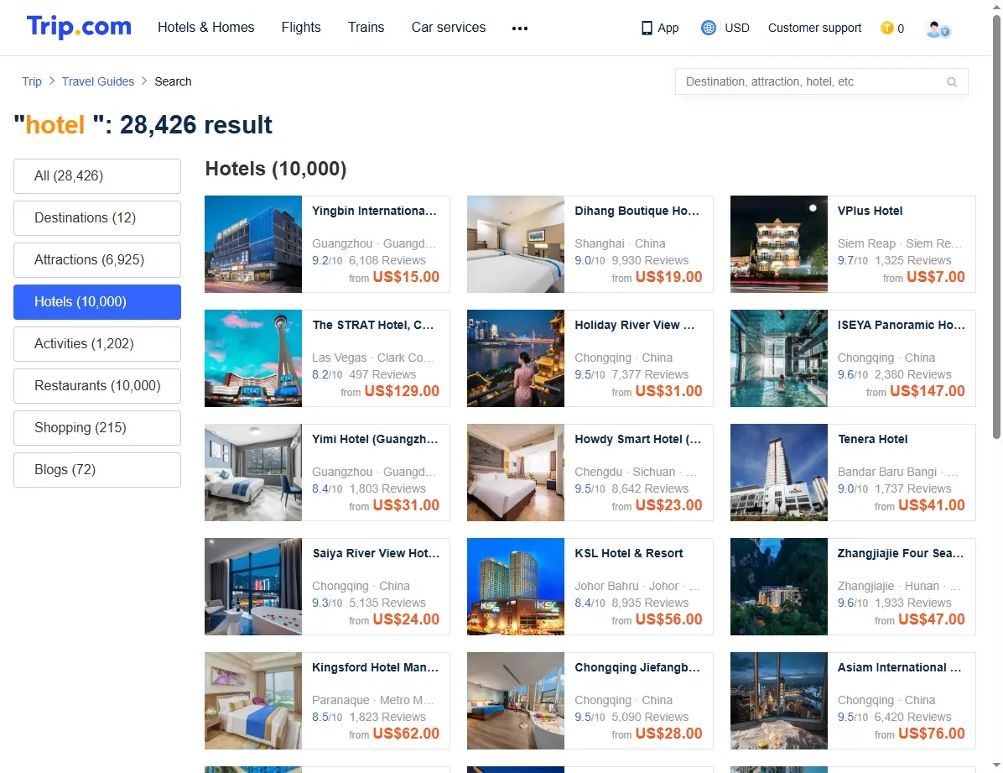Click the Asiam International title
Screen dimensions: 1003x773
pyautogui.click(x=899, y=667)
